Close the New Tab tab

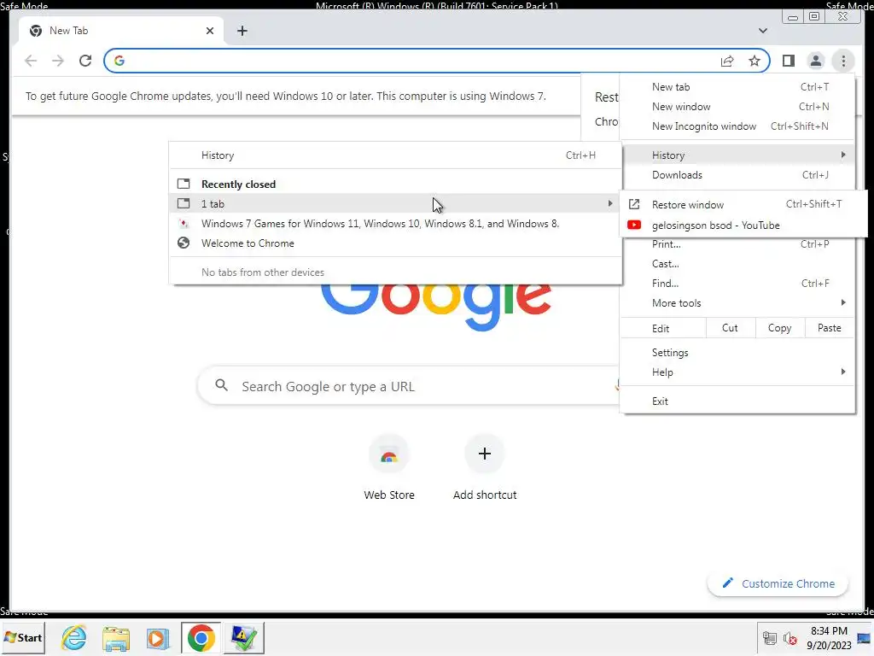tap(210, 31)
